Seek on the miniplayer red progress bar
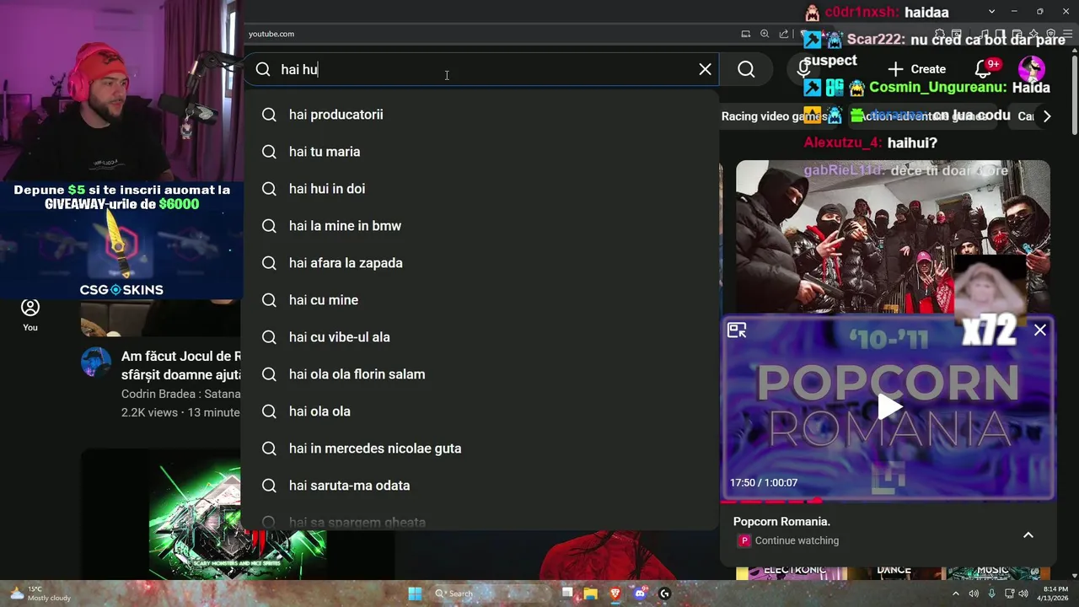Image resolution: width=1079 pixels, height=607 pixels. [x=888, y=500]
